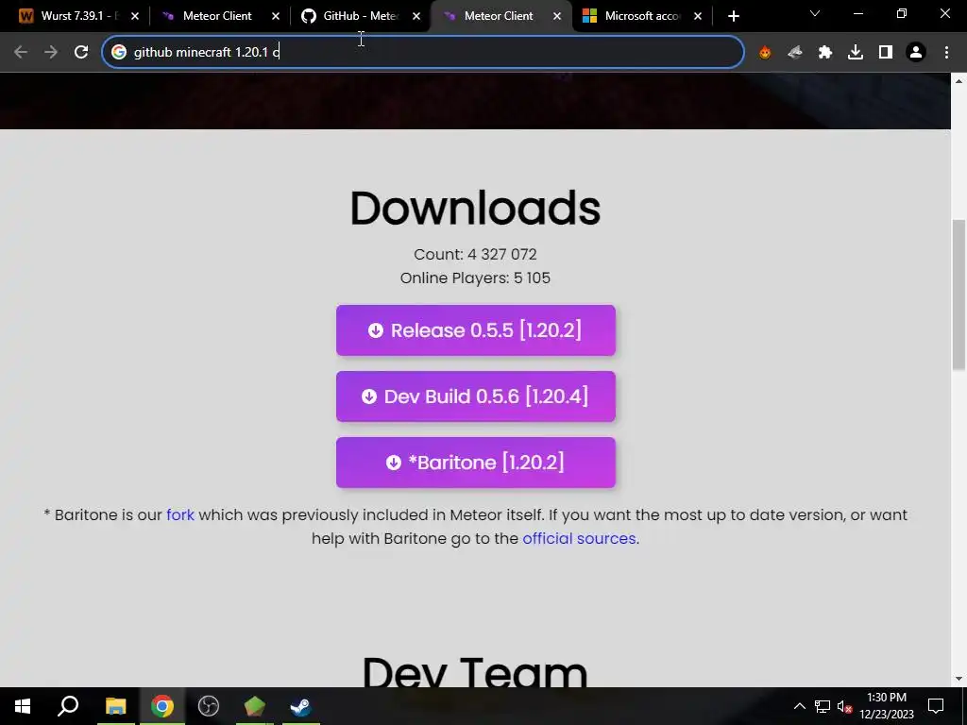
Task: Click the address bar search field
Action: coord(423,52)
